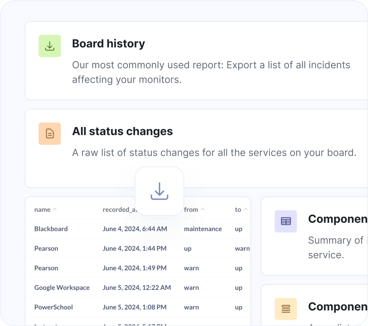This screenshot has width=368, height=326.
Task: Click the yellow list icon on the lower Component card
Action: click(x=285, y=309)
